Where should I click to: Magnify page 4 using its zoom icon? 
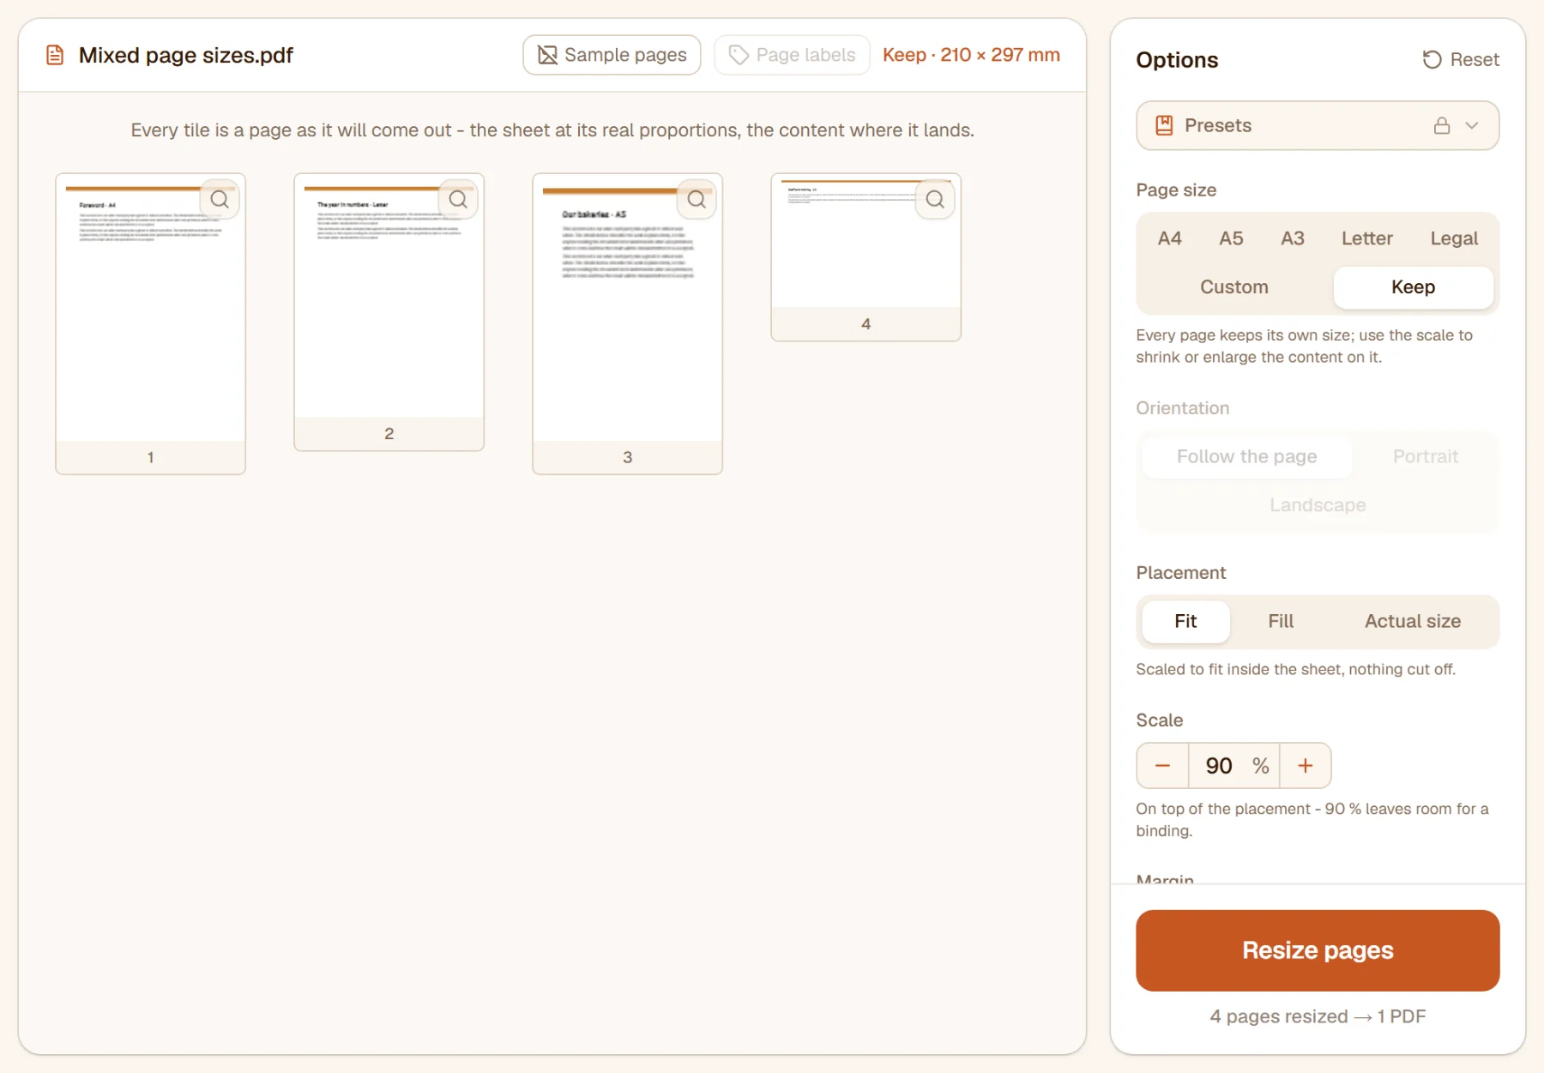coord(935,199)
